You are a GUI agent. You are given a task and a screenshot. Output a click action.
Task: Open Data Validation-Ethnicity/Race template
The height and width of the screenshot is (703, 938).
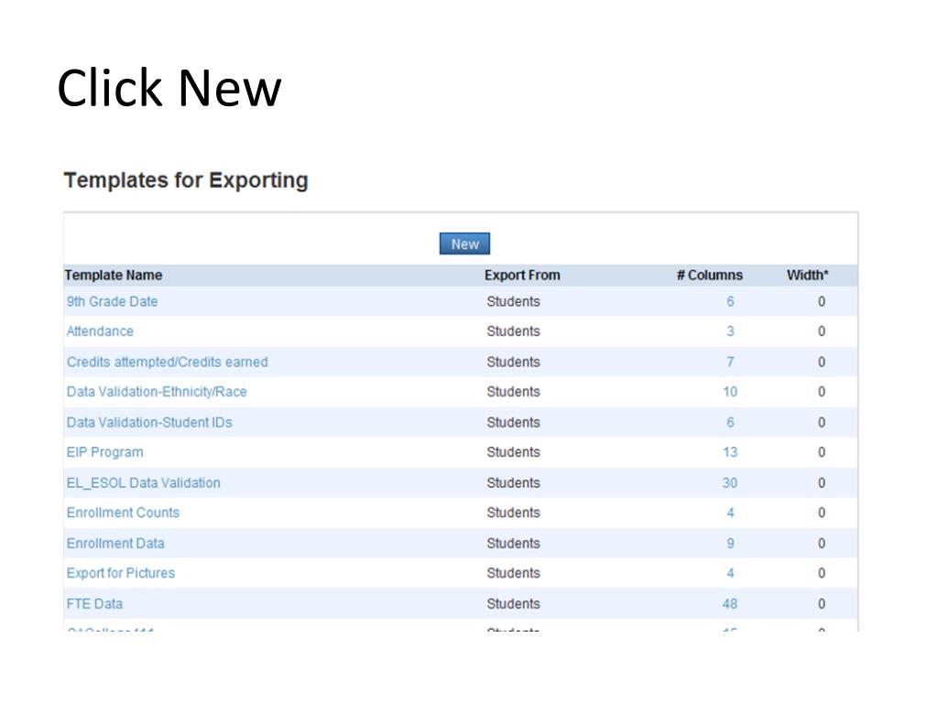pyautogui.click(x=157, y=392)
